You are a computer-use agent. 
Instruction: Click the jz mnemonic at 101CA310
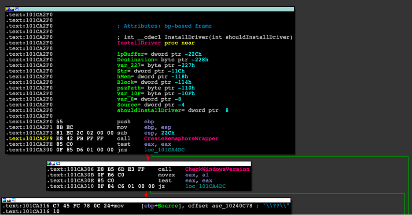click(x=162, y=186)
